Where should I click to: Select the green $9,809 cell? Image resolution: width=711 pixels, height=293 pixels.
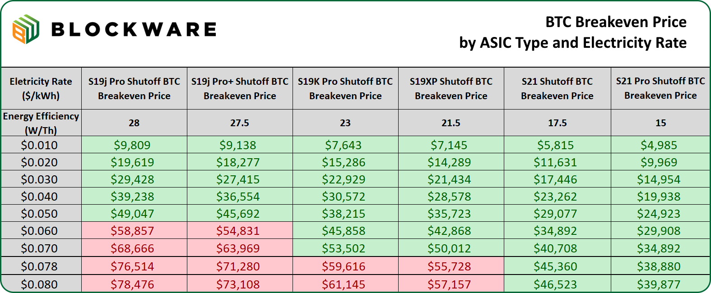(132, 145)
